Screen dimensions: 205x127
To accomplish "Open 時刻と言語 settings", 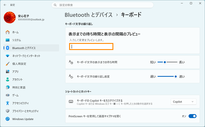I will [x=31, y=87].
